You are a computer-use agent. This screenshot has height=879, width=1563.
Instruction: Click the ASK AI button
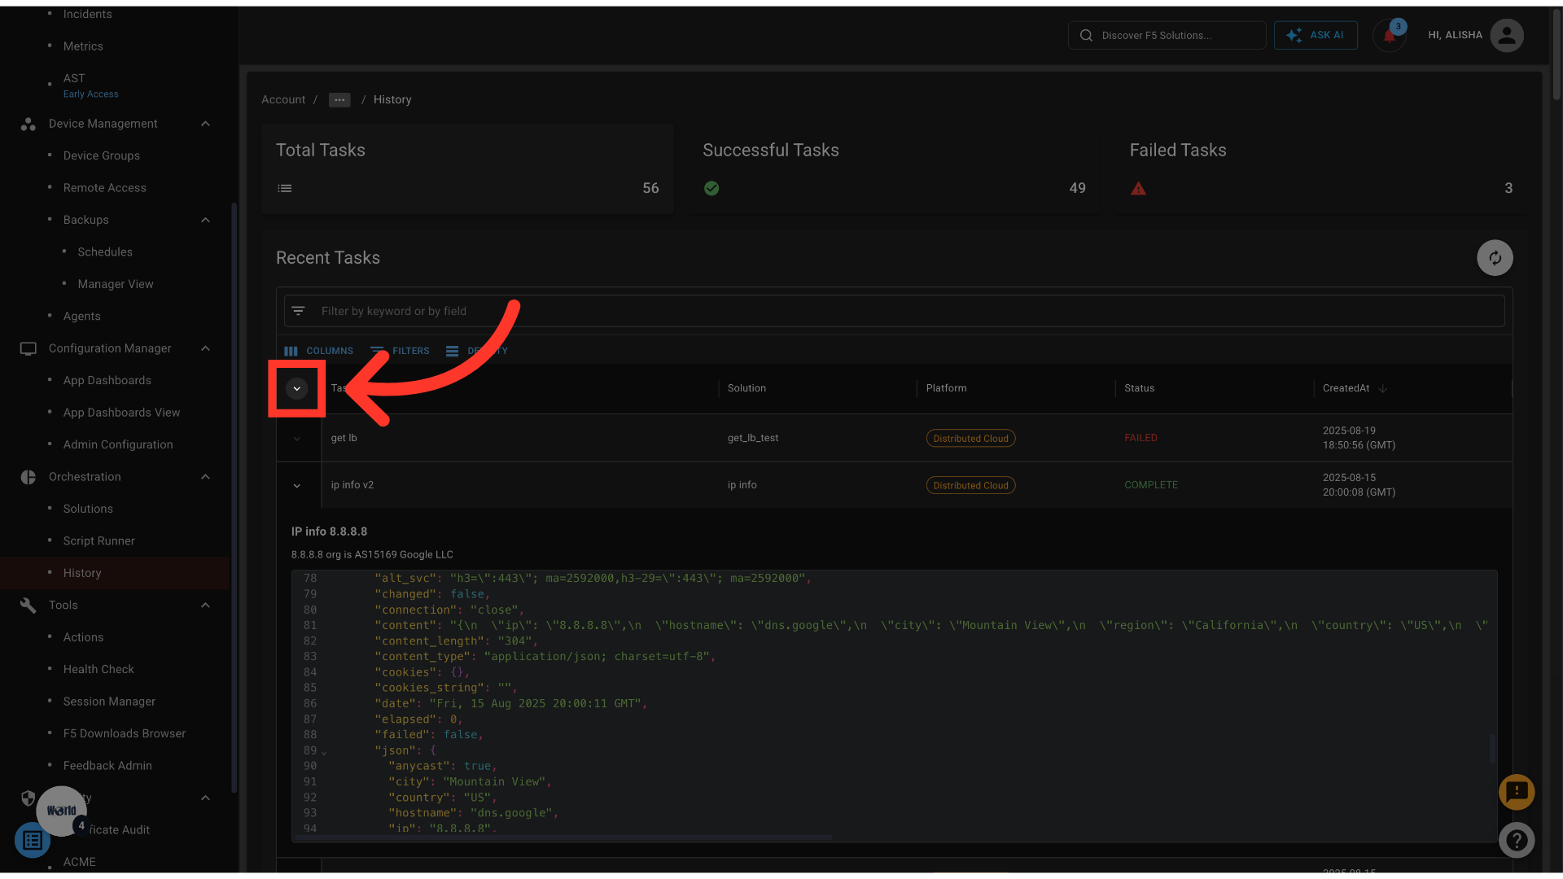tap(1316, 36)
